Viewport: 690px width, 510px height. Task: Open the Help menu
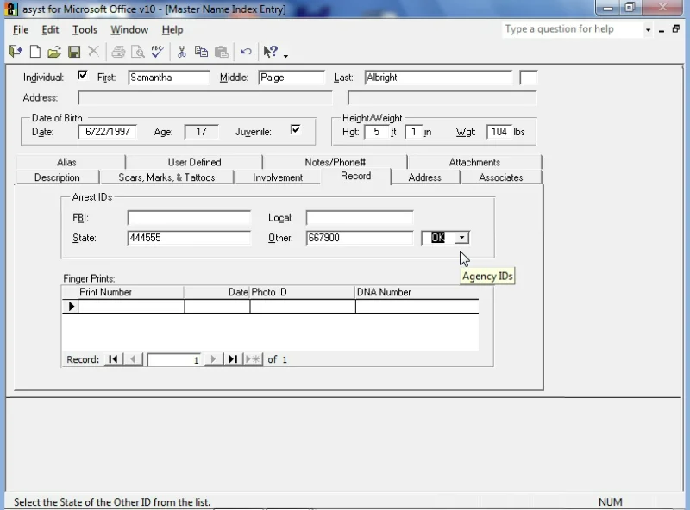click(172, 29)
